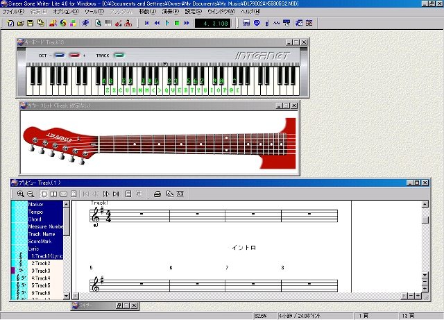This screenshot has height=320, width=444.
Task: Select the ScoreMark row in list
Action: (45, 242)
